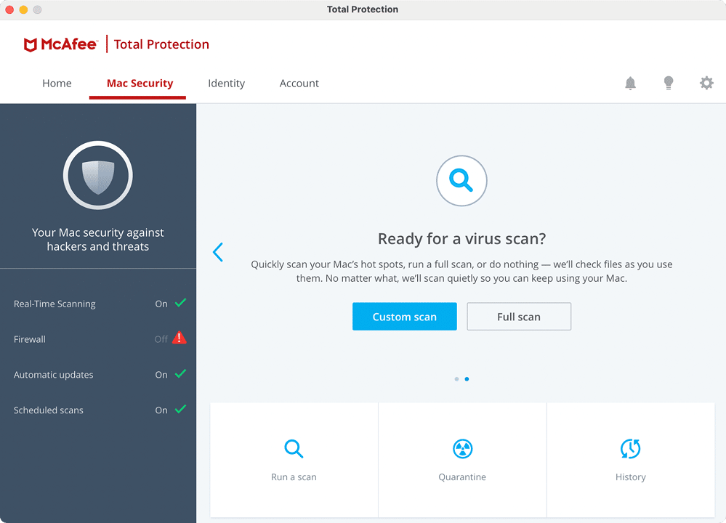
Task: Click the History clock icon
Action: pyautogui.click(x=630, y=448)
